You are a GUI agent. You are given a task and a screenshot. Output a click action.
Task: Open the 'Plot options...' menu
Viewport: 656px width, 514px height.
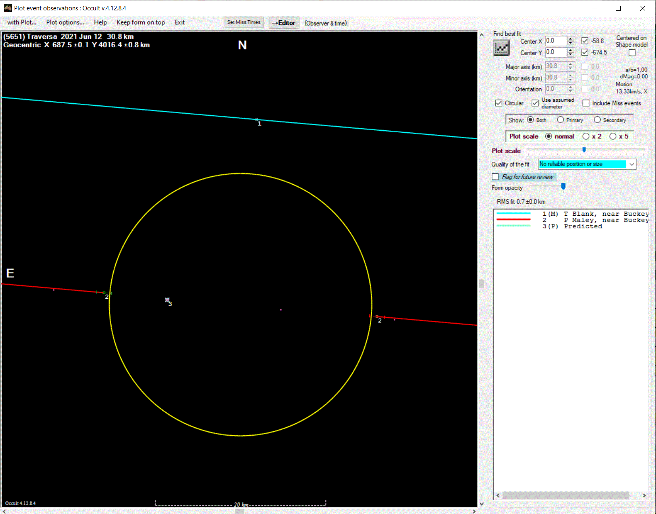[65, 22]
